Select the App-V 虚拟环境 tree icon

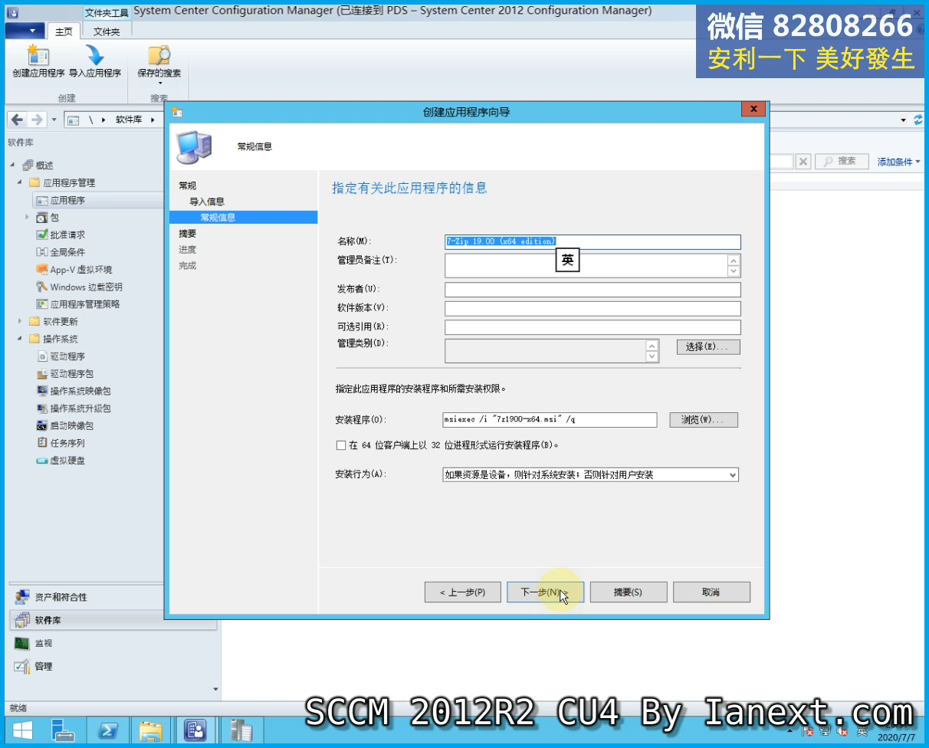[x=42, y=269]
